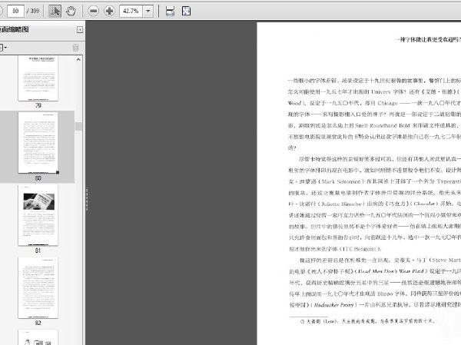Click the word Univers in document text
This screenshot has height=345, width=461.
[381, 91]
